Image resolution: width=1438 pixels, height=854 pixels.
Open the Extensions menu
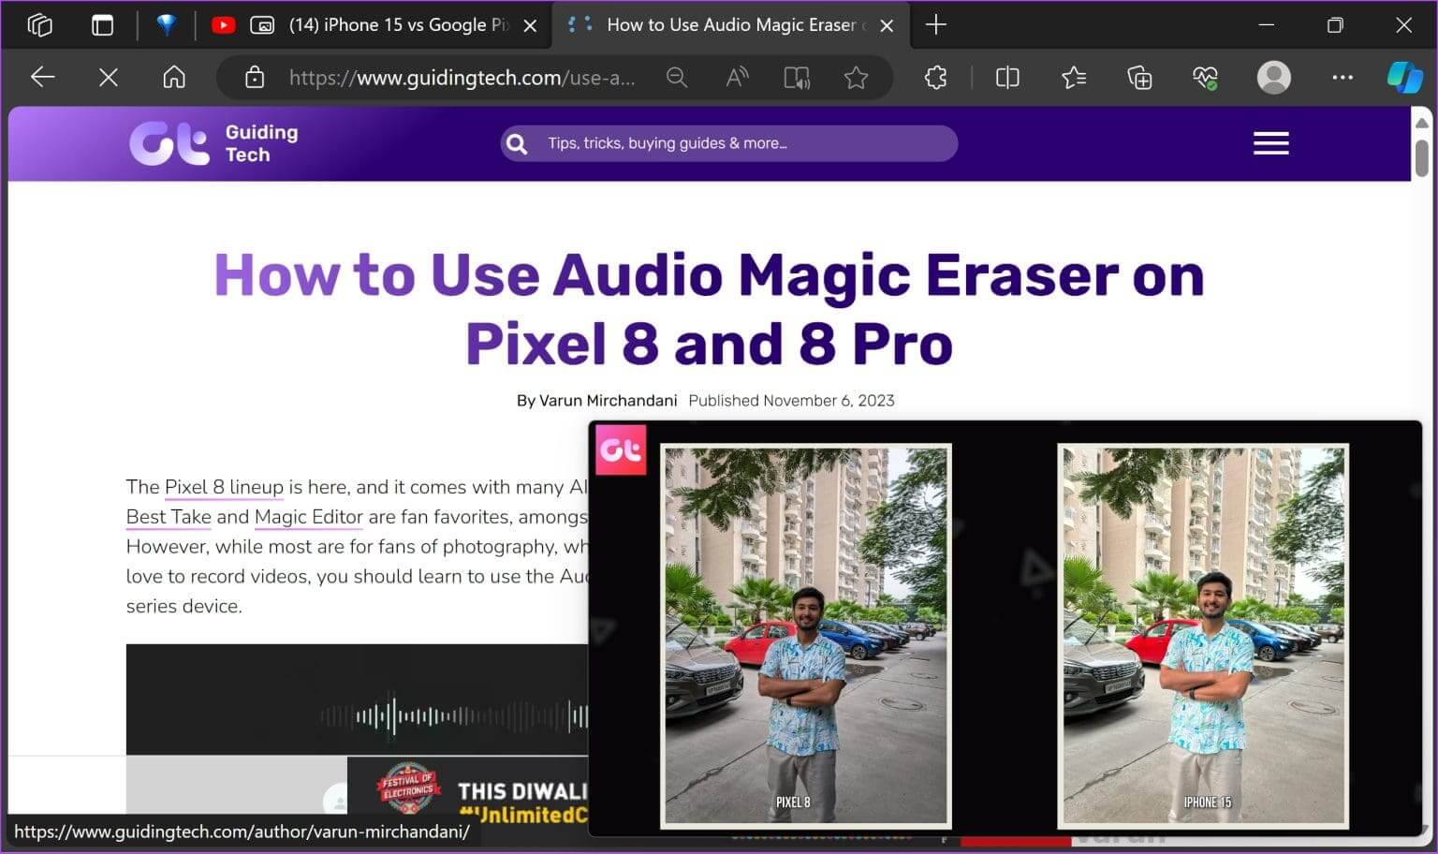[935, 78]
